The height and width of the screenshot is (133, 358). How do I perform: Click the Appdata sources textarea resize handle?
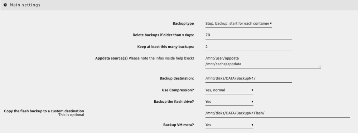tap(319, 67)
